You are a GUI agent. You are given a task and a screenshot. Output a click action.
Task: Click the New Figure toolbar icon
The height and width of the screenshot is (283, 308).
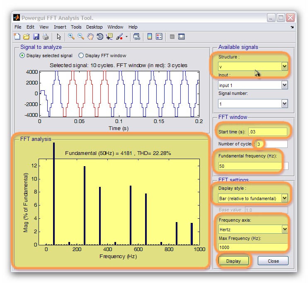click(17, 37)
